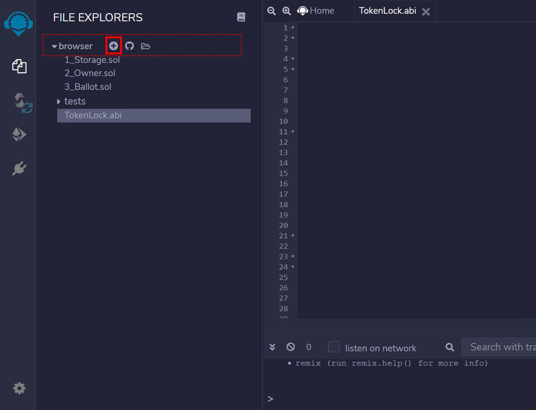
Task: Open Settings gear icon
Action: click(19, 388)
